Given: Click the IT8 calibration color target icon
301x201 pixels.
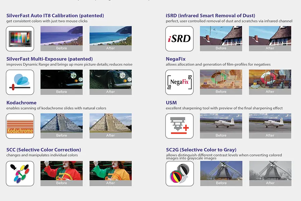Looking at the screenshot, I should (x=20, y=39).
